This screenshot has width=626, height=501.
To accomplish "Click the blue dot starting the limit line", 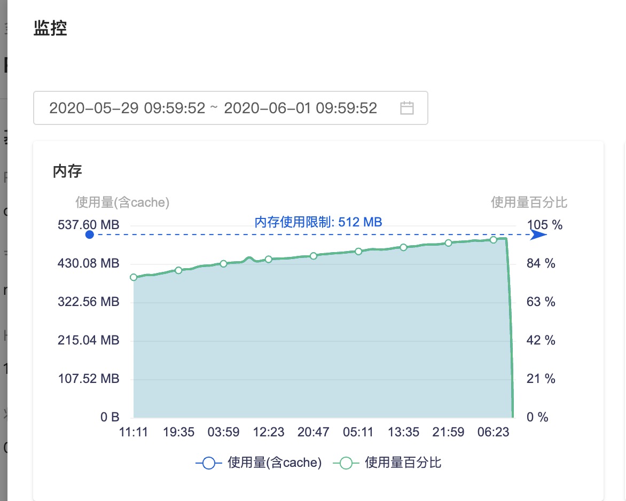I will point(90,234).
